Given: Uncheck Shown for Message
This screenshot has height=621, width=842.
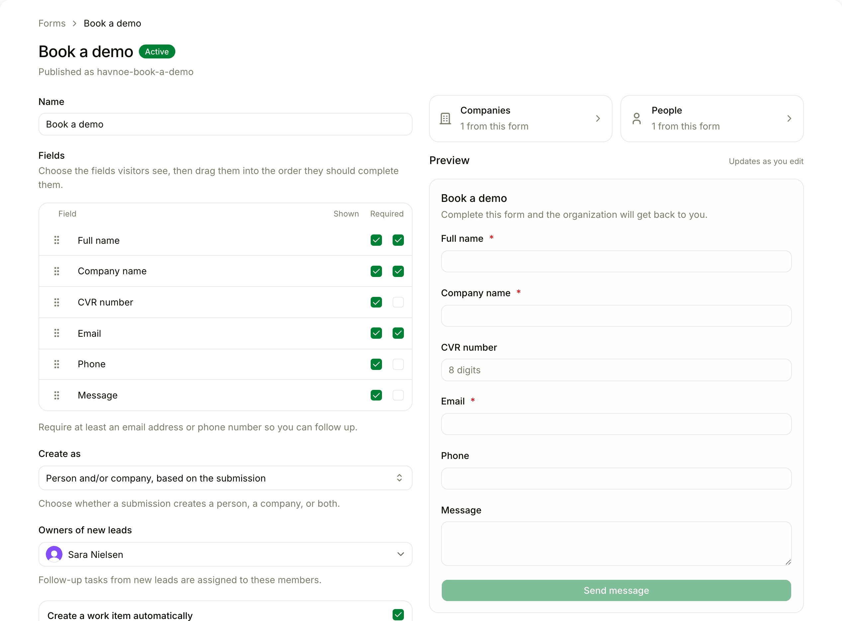Looking at the screenshot, I should pyautogui.click(x=376, y=395).
